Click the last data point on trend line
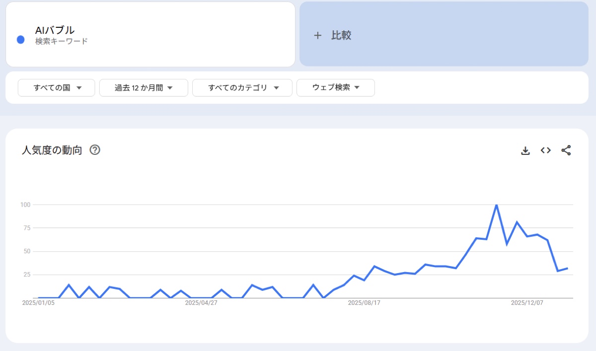Image resolution: width=596 pixels, height=351 pixels. [567, 268]
